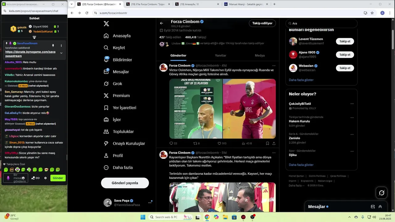Open the player list image
395x222 pixels.
click(x=196, y=109)
